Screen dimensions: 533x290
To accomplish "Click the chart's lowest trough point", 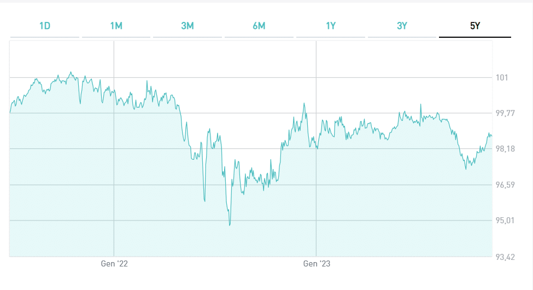I will [x=230, y=225].
